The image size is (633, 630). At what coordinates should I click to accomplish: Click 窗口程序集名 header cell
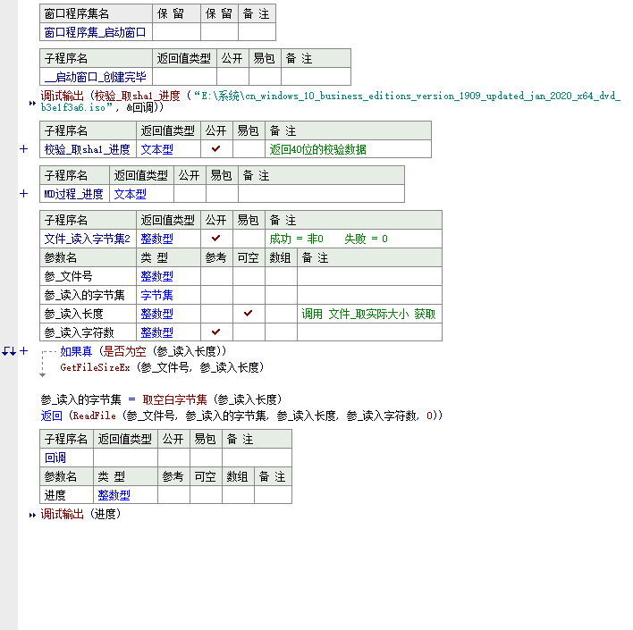96,13
